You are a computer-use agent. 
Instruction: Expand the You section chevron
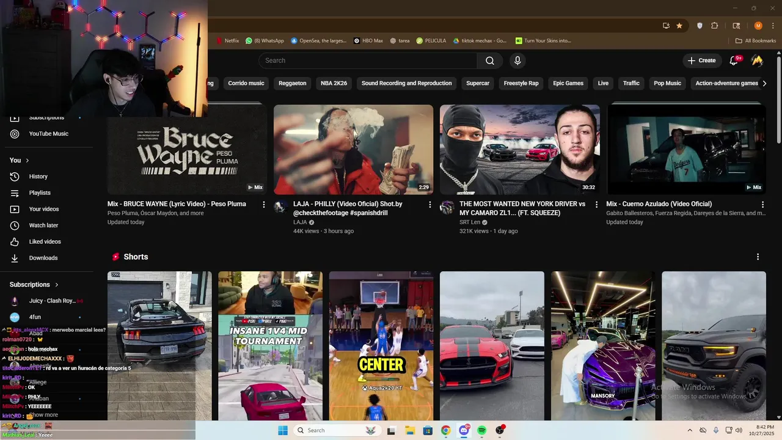[27, 160]
